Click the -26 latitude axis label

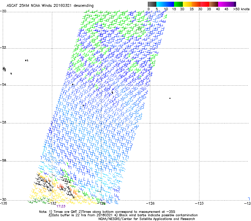[3, 122]
